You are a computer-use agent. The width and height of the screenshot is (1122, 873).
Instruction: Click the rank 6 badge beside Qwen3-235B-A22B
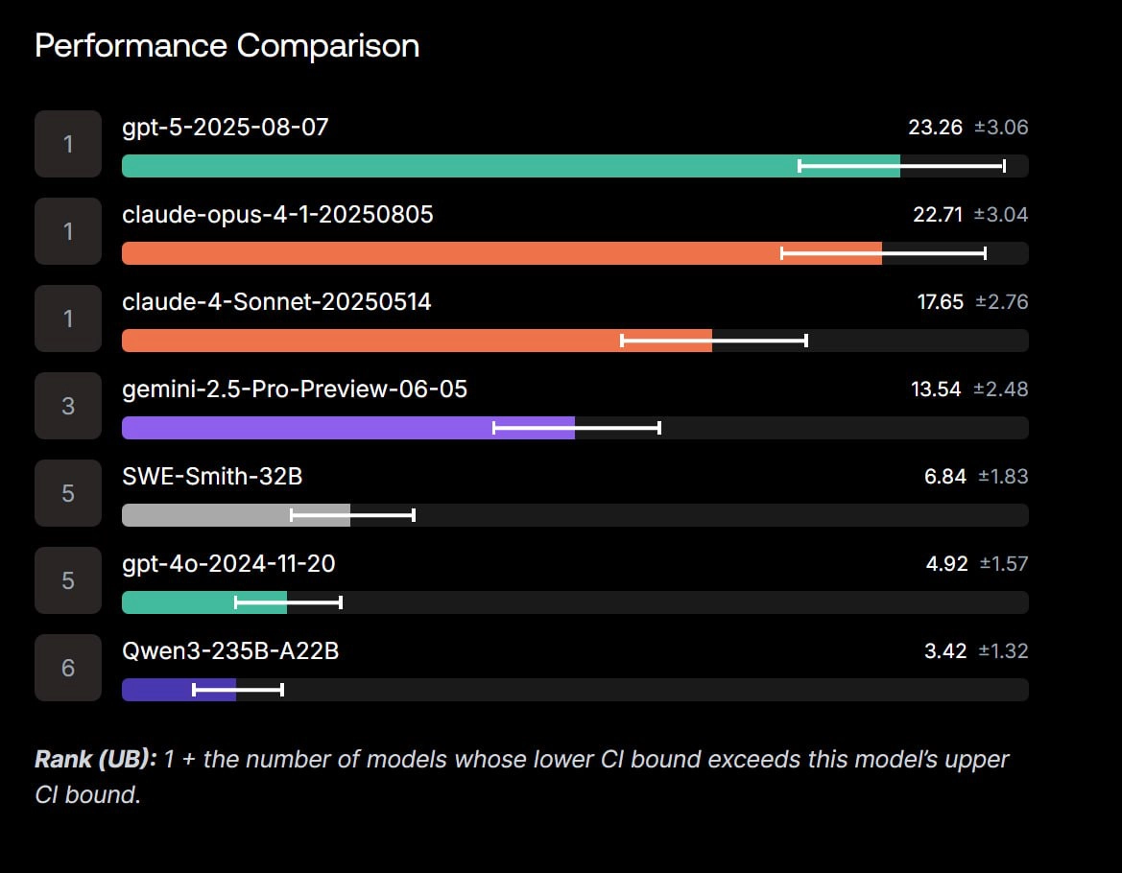(x=68, y=668)
